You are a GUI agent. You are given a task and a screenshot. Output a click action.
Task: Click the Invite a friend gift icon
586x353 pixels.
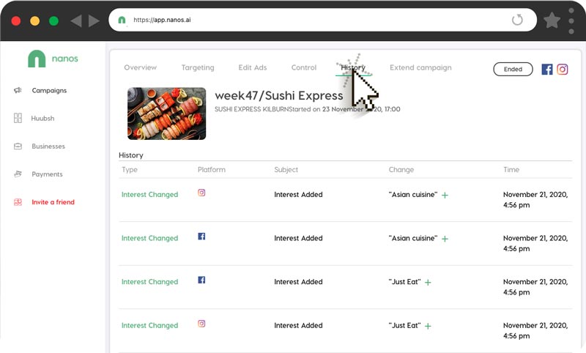coord(18,202)
